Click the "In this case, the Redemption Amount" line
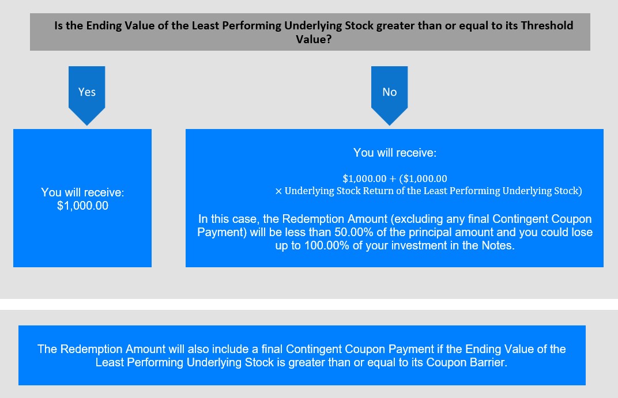Image resolution: width=618 pixels, height=398 pixels. click(x=394, y=219)
